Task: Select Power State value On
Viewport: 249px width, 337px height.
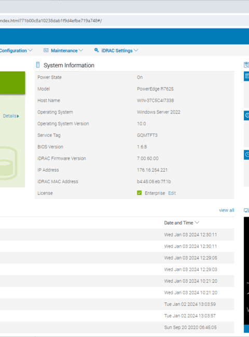Action: [x=140, y=77]
